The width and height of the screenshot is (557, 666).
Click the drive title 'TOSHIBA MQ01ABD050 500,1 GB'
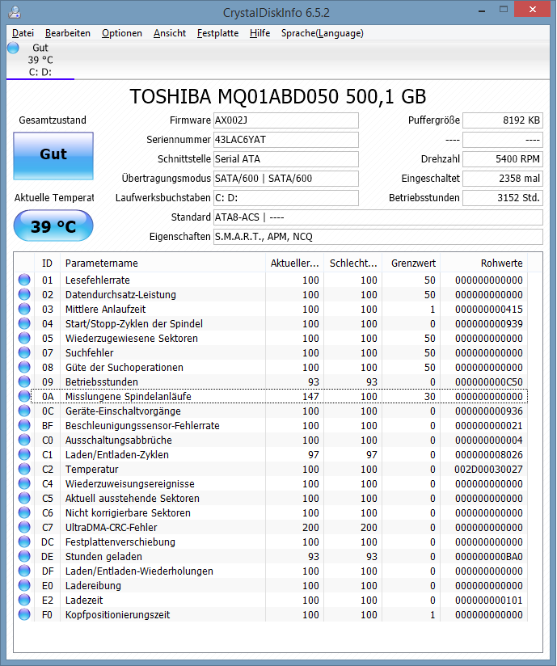click(x=278, y=96)
